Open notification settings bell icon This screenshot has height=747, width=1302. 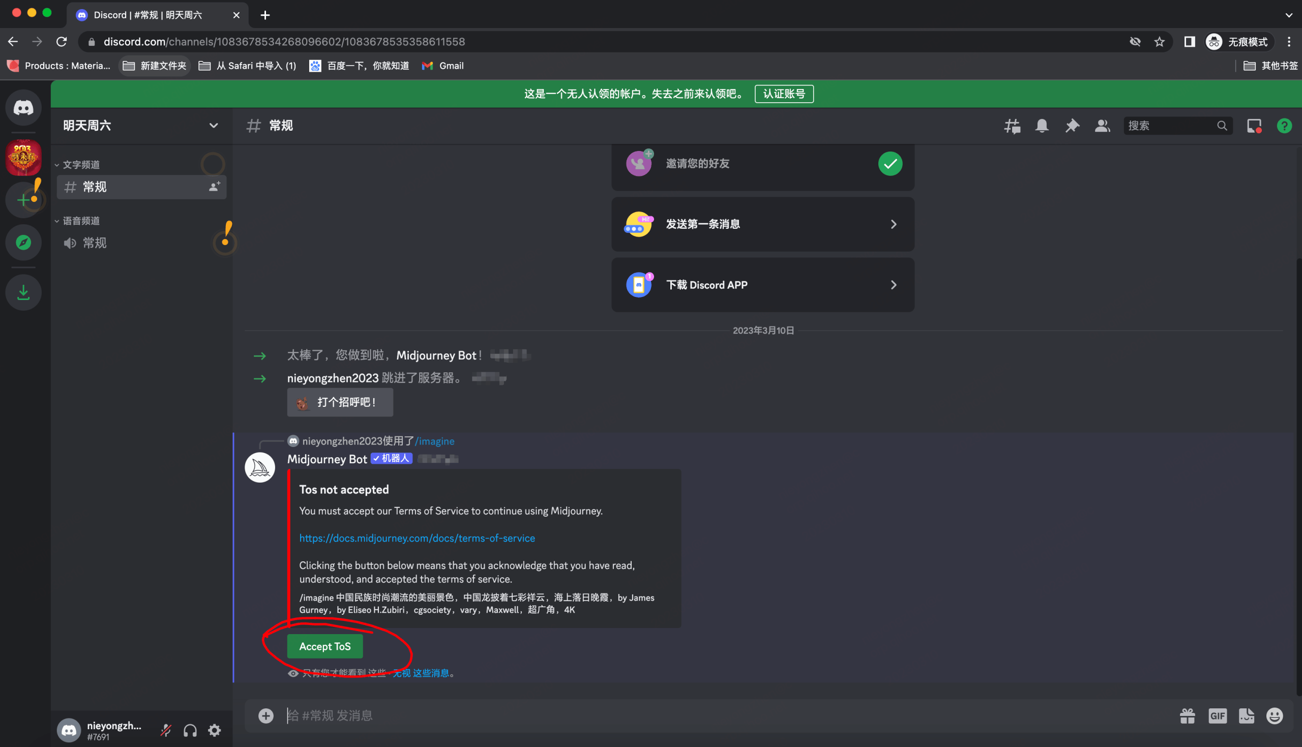pos(1042,126)
